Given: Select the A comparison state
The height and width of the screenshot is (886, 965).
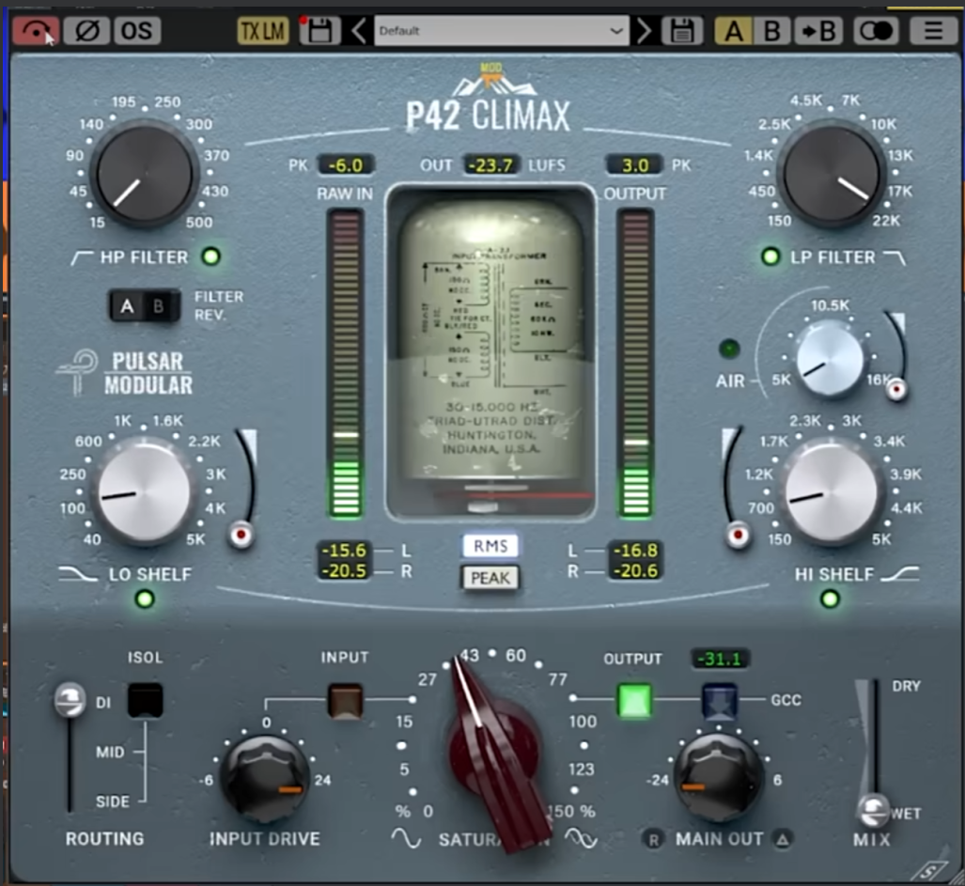Looking at the screenshot, I should (x=734, y=31).
